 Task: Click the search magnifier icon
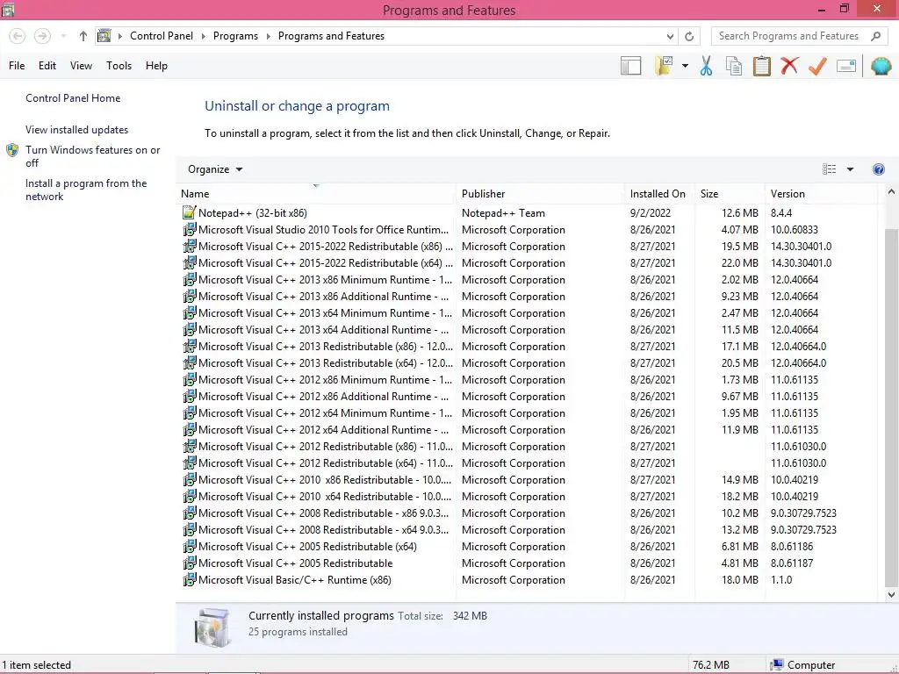[x=875, y=36]
